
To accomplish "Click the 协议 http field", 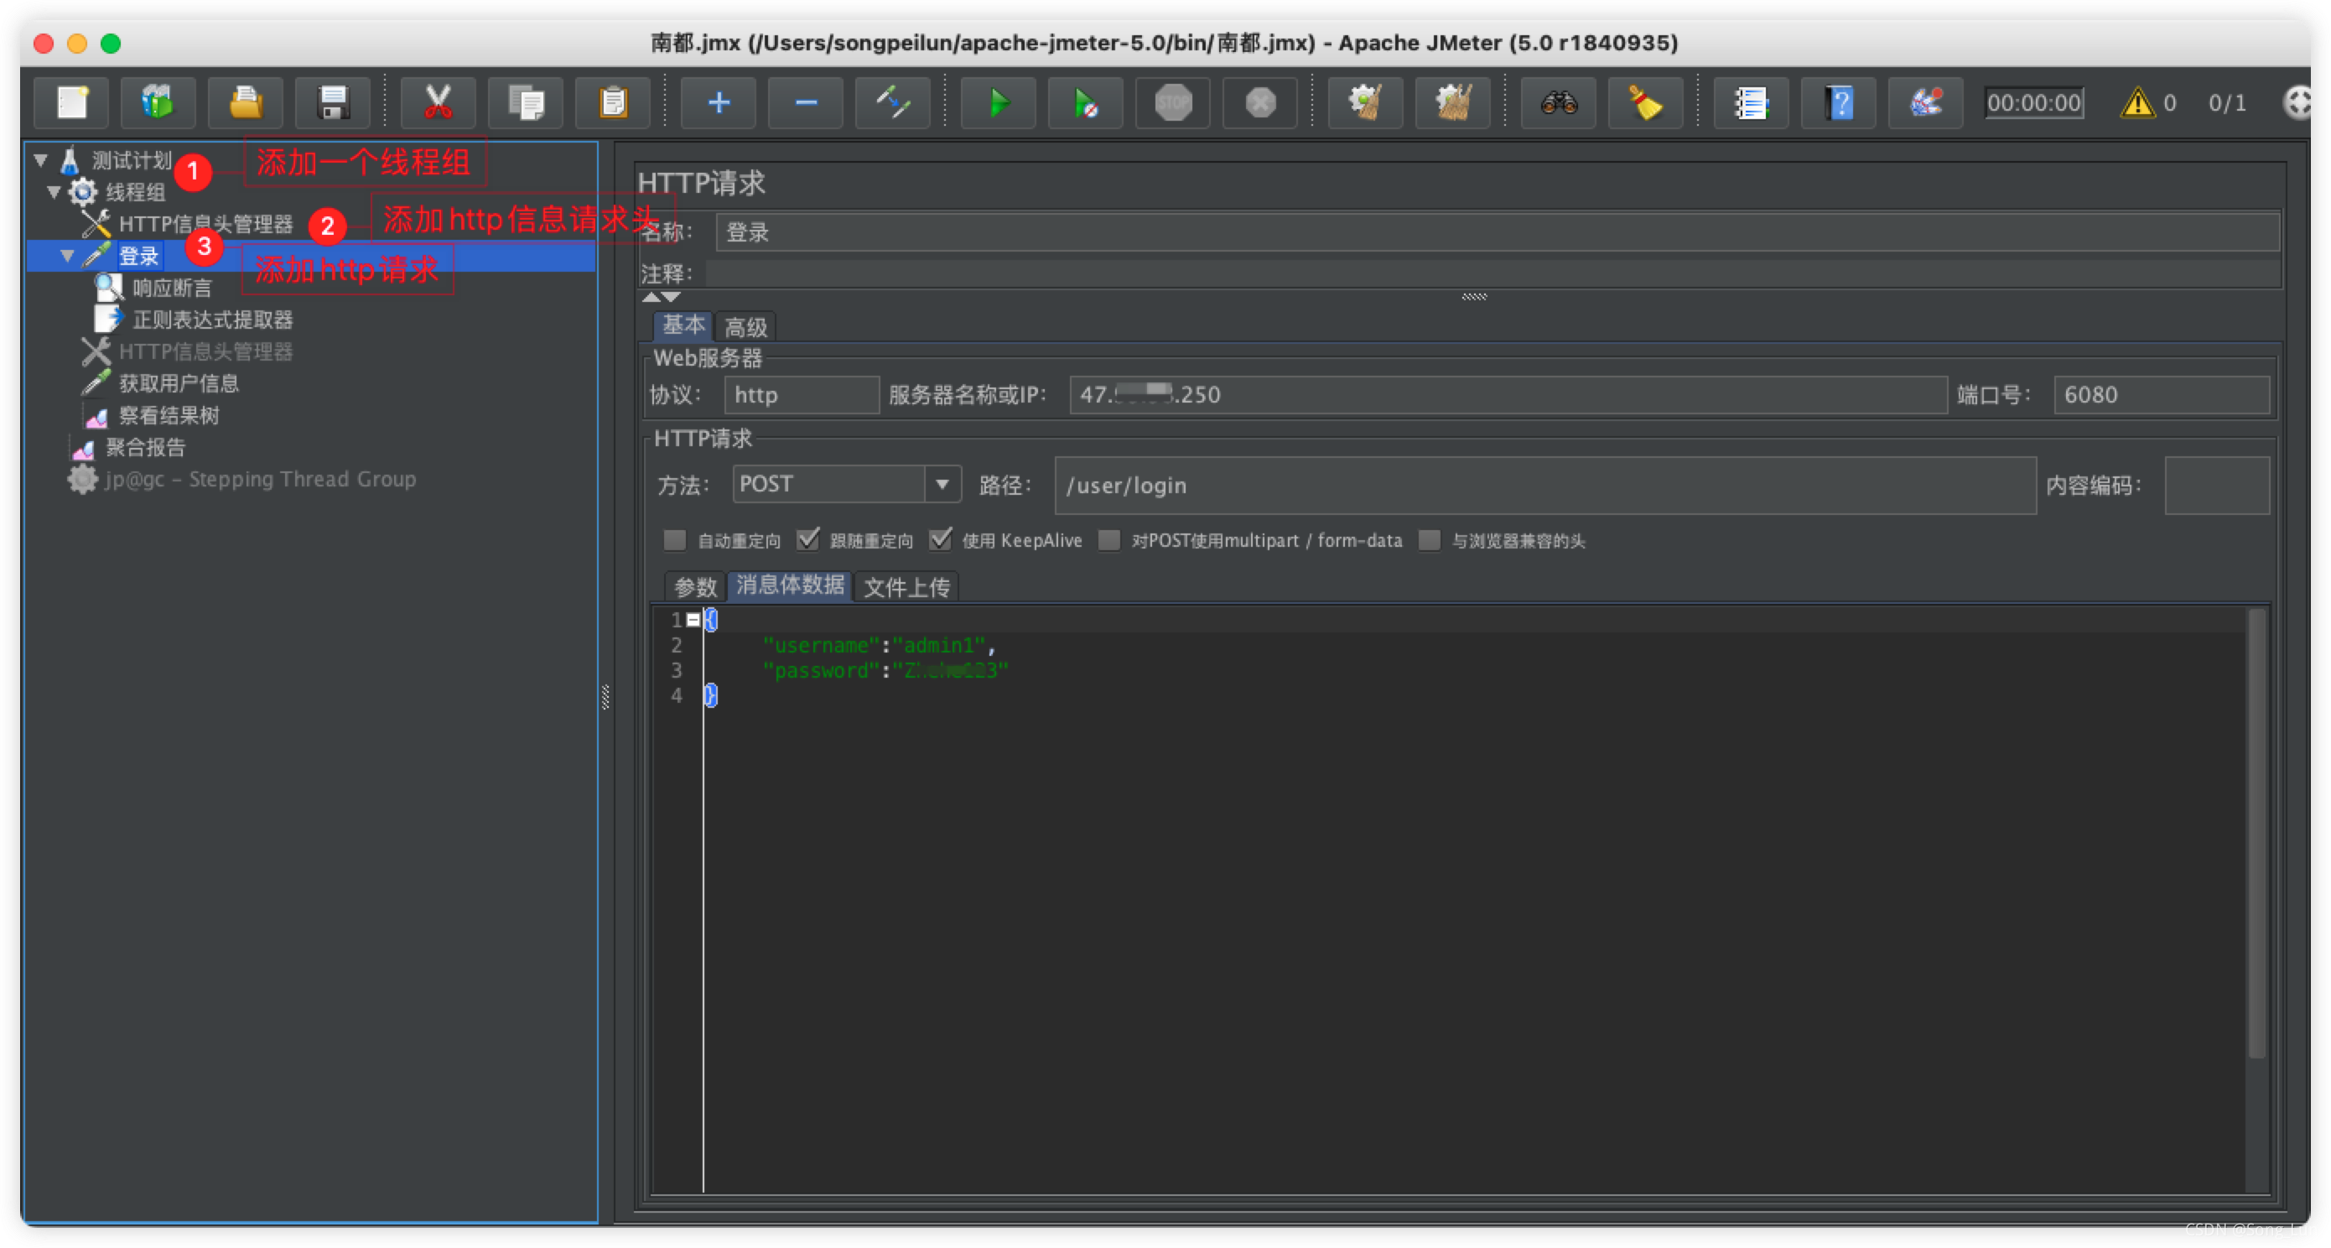I will (802, 394).
